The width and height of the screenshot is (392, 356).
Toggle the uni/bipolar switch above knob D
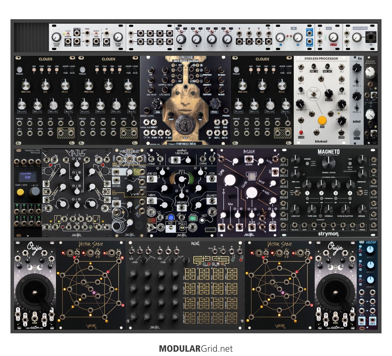pos(227,32)
